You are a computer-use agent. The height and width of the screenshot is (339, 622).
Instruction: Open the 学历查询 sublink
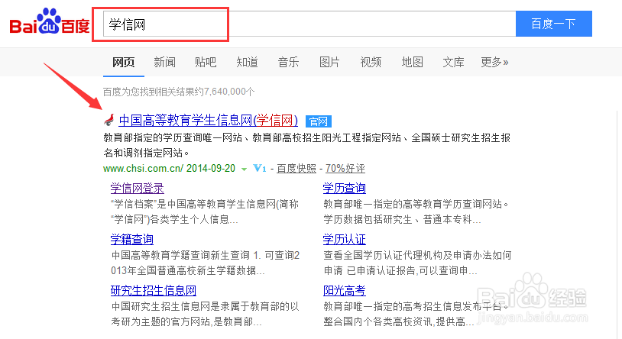[x=345, y=189]
